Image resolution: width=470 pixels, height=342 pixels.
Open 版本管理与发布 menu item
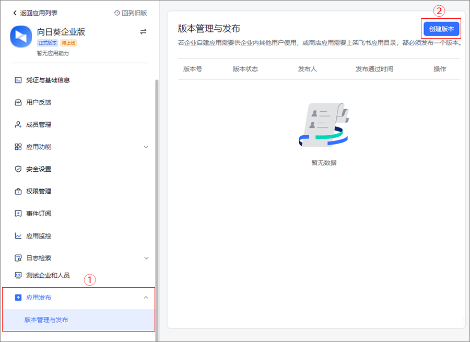point(46,320)
